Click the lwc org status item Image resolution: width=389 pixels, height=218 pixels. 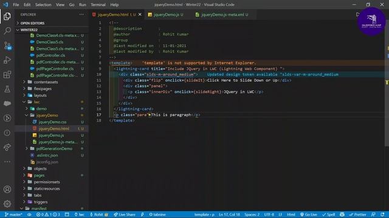[x=80, y=214]
